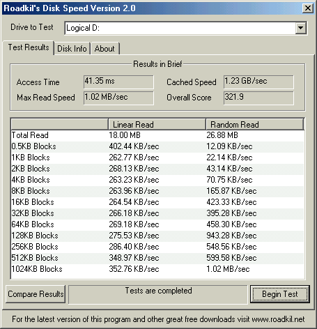Select the 1KB Blocks row
Screen dimensions: 317x329
(157, 158)
